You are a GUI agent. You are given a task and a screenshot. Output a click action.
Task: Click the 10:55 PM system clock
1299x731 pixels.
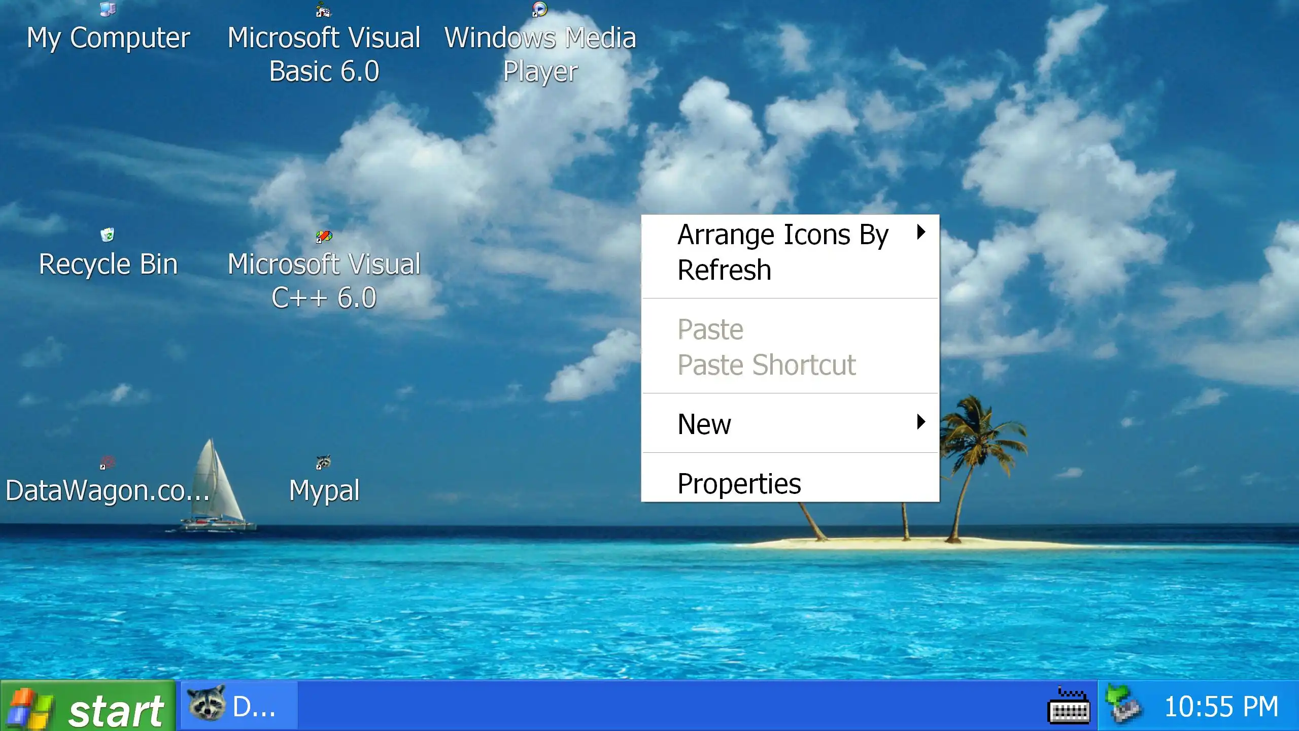1221,707
